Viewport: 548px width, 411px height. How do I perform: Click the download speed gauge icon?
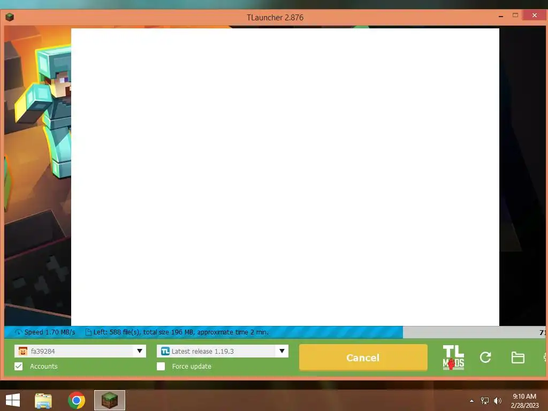coord(18,332)
